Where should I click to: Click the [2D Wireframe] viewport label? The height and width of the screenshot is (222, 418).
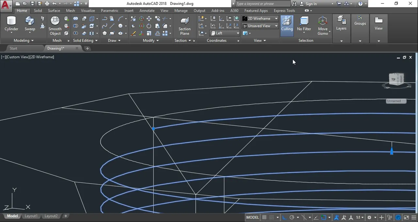tap(42, 57)
